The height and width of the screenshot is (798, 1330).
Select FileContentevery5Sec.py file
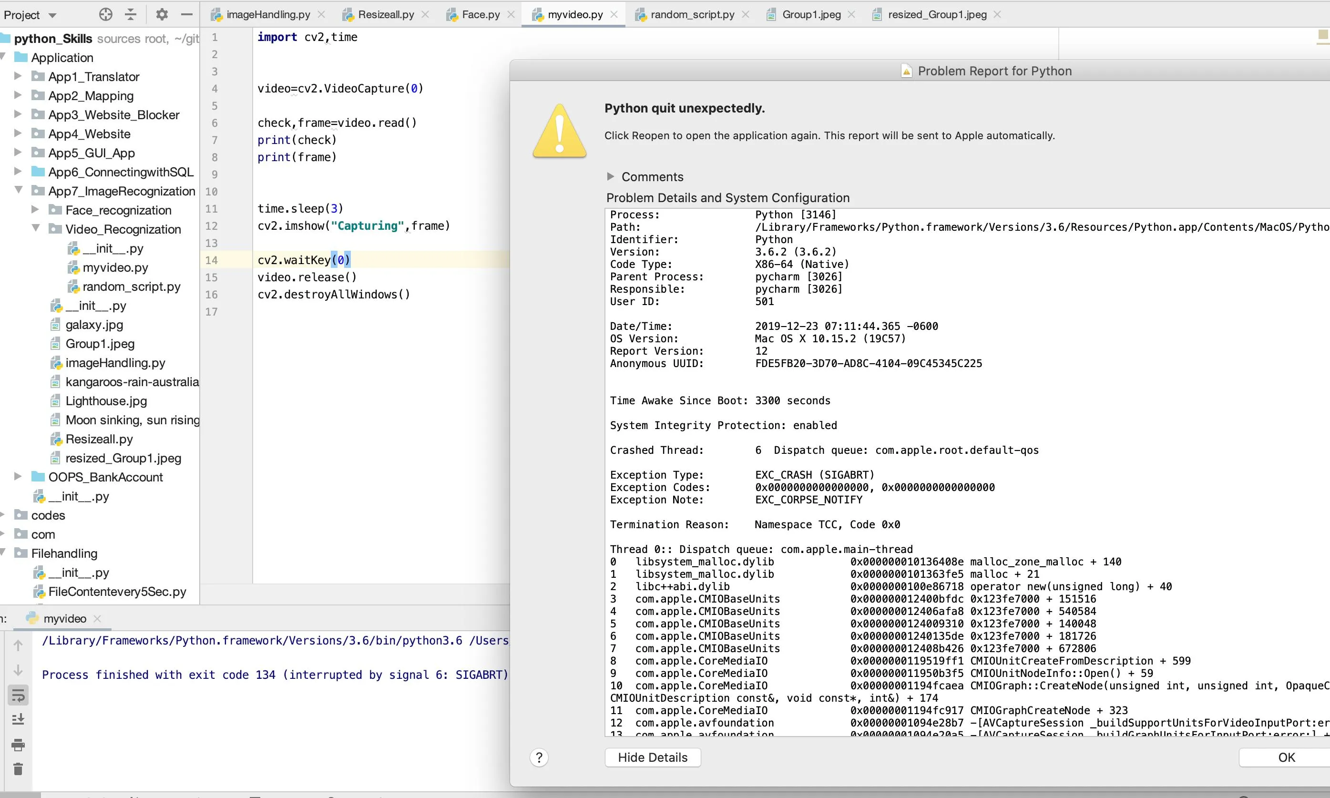click(x=117, y=592)
